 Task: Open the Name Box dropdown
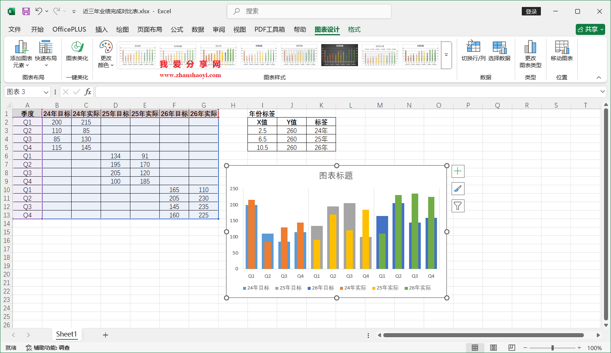(x=46, y=92)
